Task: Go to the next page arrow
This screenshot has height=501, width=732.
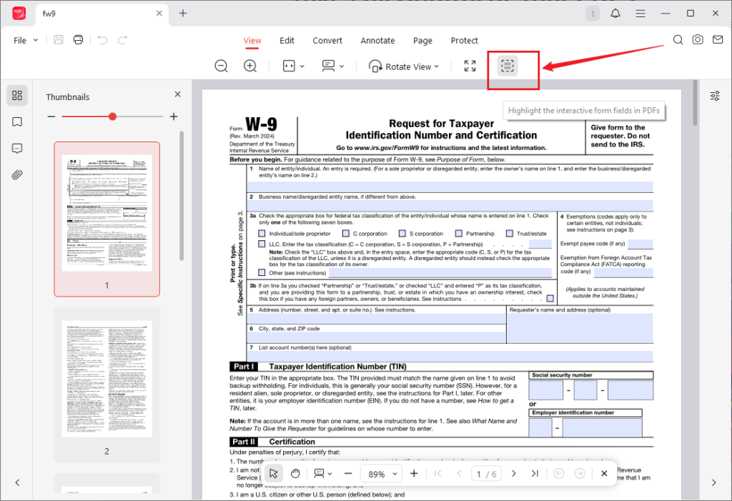Action: (x=513, y=473)
